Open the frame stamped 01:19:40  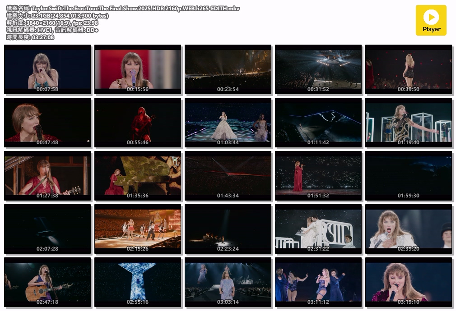pyautogui.click(x=409, y=123)
